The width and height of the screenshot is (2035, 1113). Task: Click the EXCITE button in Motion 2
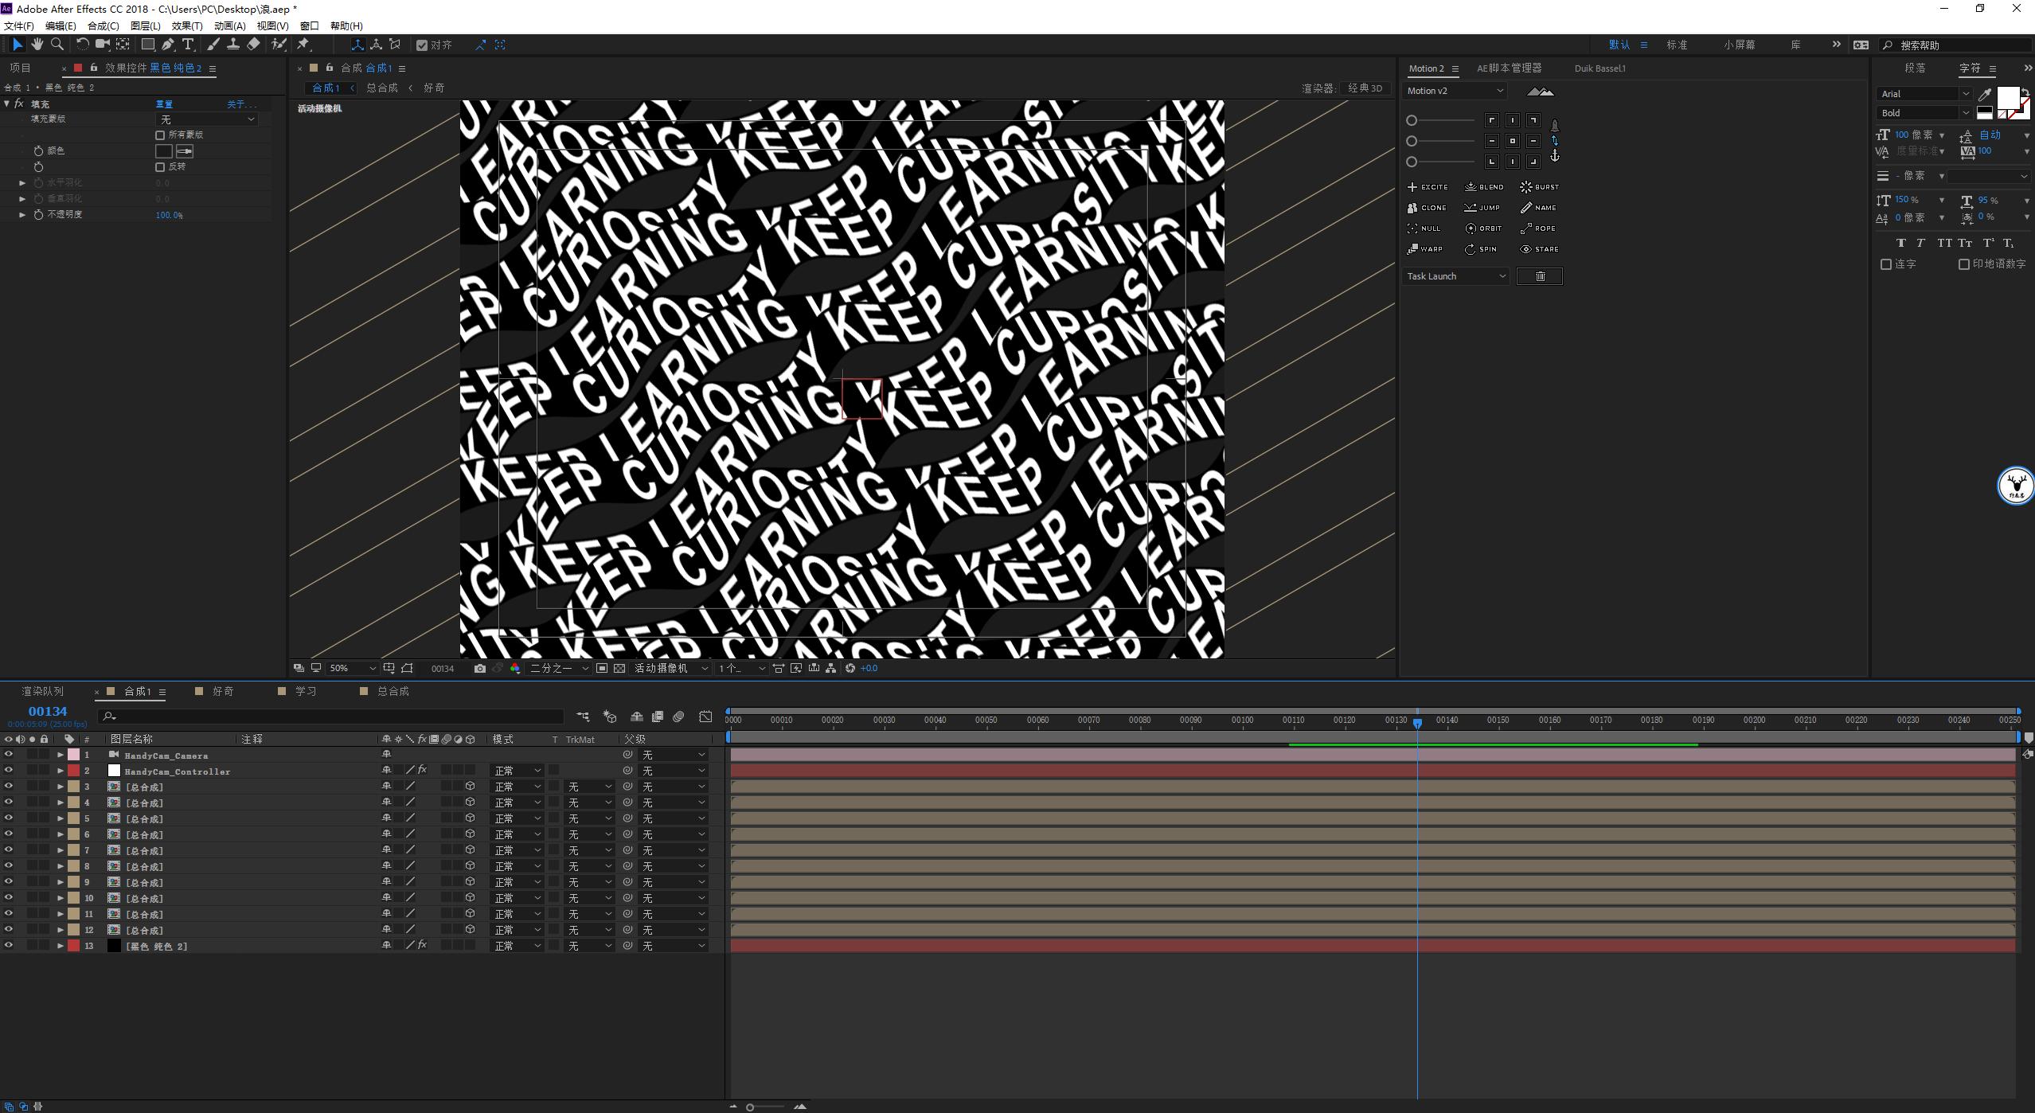click(x=1428, y=186)
